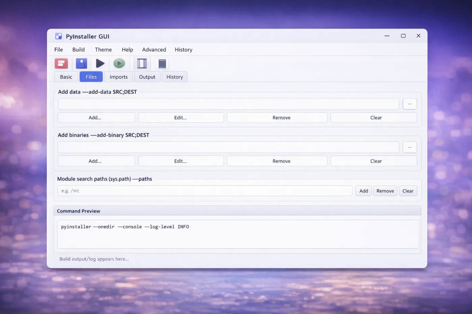
Task: Go back to the Basic tab
Action: pos(66,77)
